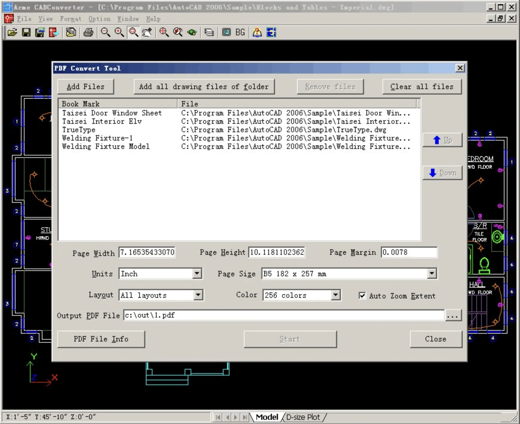Click the Help book toolbar icon

coord(257,33)
